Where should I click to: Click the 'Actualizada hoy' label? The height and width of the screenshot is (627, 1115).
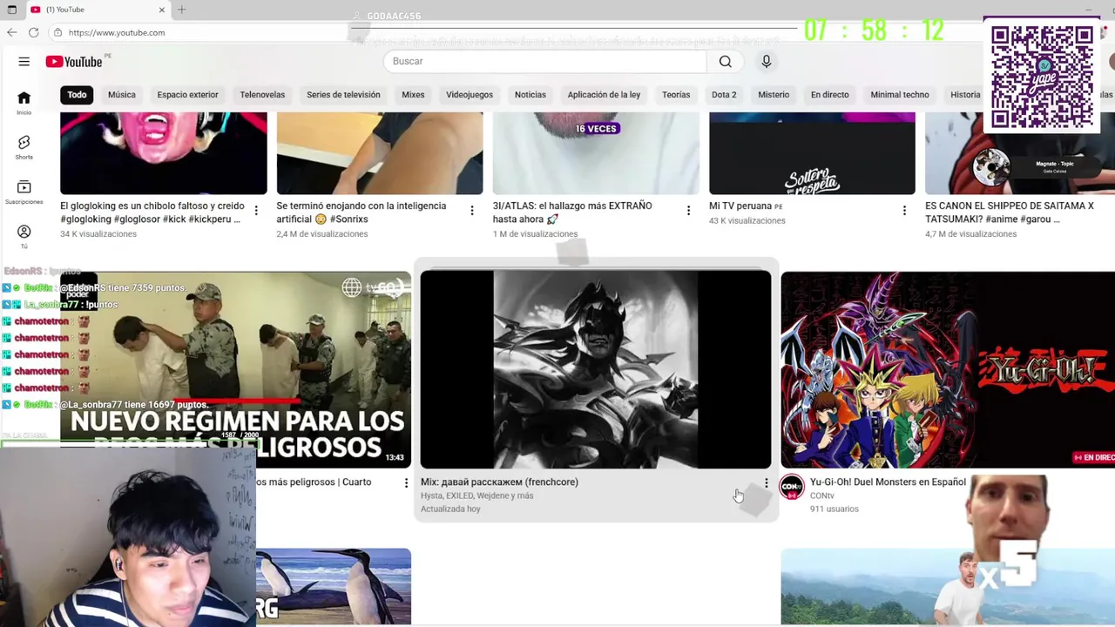[x=450, y=509]
